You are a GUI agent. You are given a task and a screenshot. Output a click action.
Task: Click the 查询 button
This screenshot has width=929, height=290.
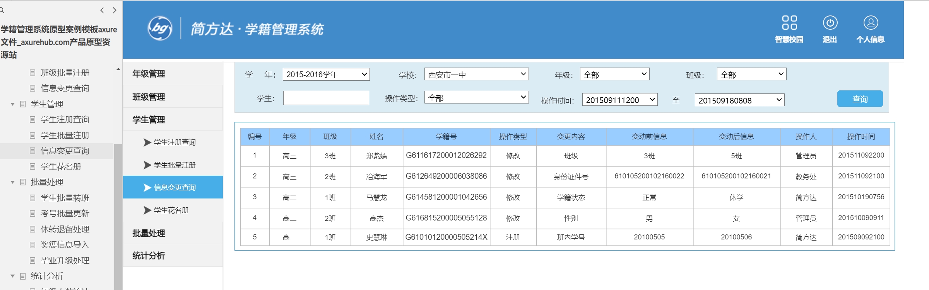(860, 99)
